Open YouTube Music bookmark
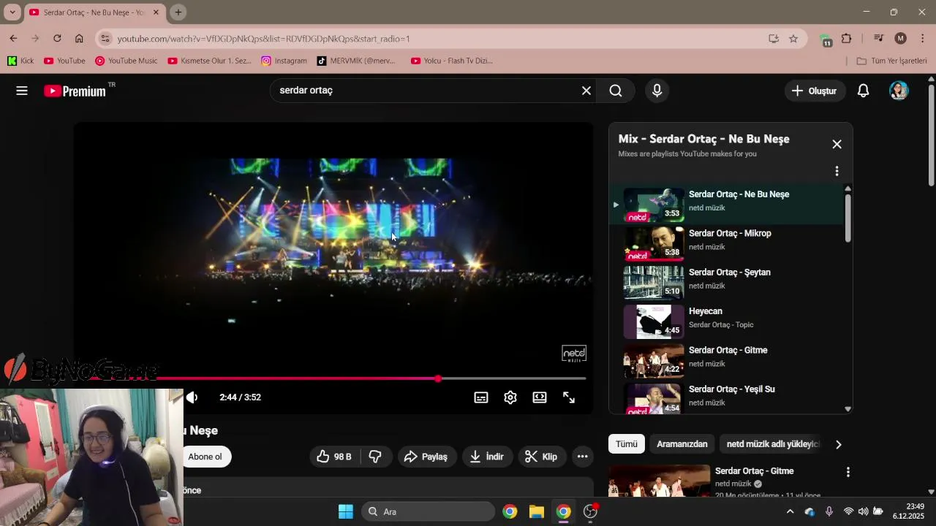The width and height of the screenshot is (936, 526). [127, 61]
